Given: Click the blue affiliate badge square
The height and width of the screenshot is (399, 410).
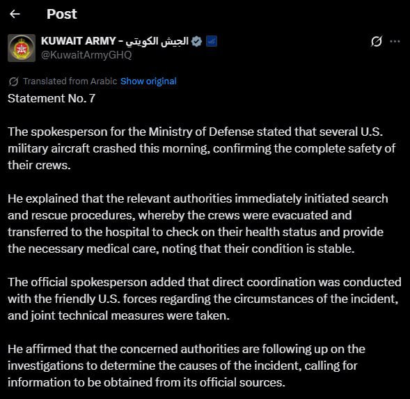Looking at the screenshot, I should coord(212,41).
